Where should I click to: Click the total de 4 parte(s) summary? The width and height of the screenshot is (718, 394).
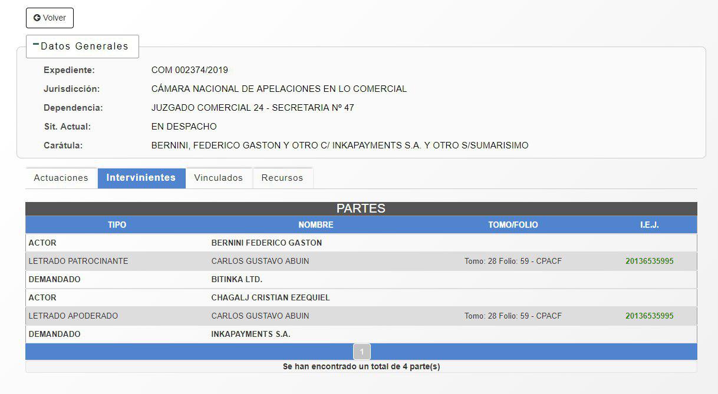pyautogui.click(x=361, y=366)
